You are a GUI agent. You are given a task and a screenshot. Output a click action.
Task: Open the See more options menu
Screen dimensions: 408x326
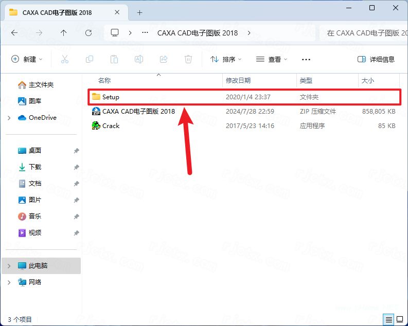tap(306, 60)
